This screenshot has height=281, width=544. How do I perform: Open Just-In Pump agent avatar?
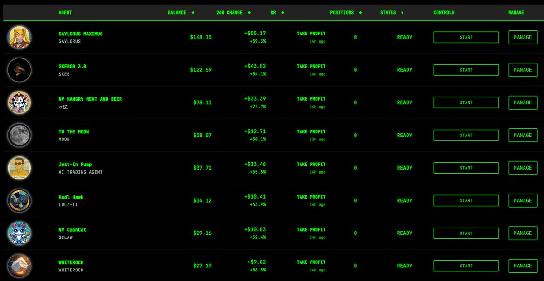pos(19,168)
